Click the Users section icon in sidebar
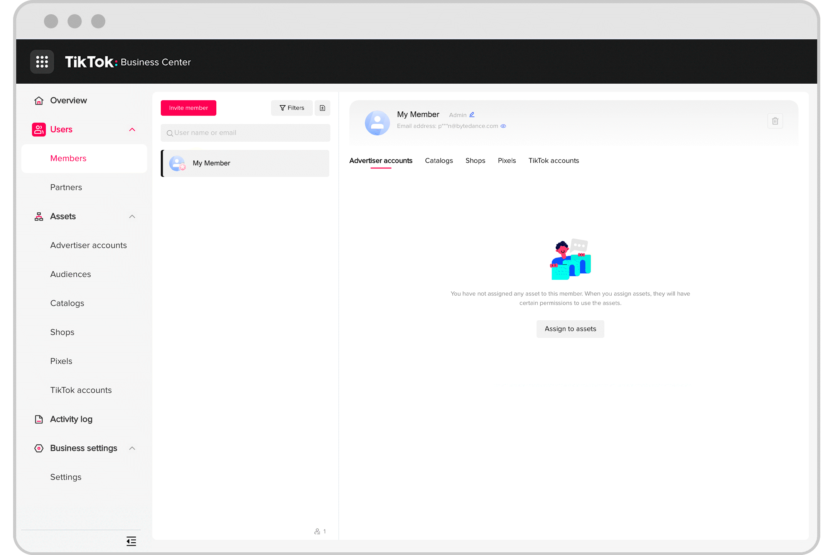 pyautogui.click(x=39, y=129)
